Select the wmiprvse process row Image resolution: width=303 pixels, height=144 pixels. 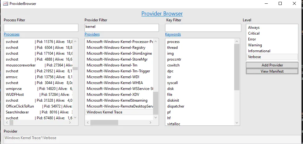point(39,89)
